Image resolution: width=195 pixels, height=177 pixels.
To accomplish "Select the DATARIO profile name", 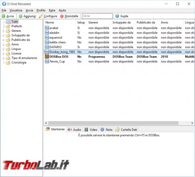I will pyautogui.click(x=55, y=47).
